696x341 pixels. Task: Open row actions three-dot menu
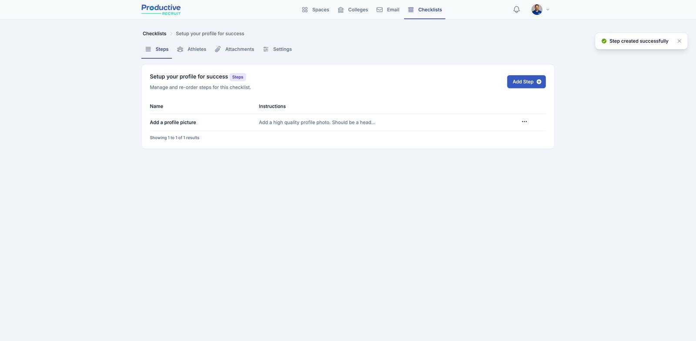coord(524,122)
